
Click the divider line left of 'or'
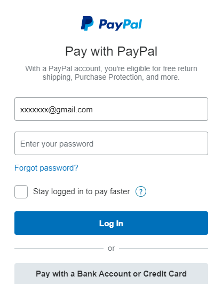coord(59,248)
